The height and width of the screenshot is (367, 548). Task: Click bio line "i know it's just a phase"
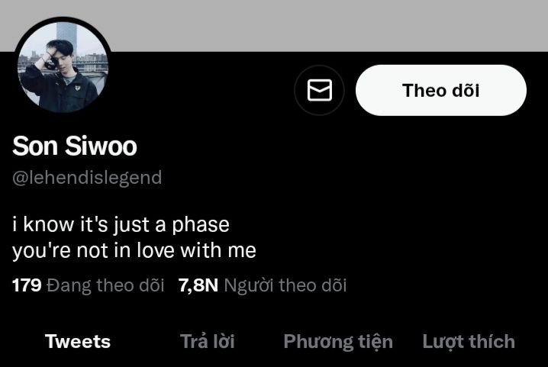point(121,224)
